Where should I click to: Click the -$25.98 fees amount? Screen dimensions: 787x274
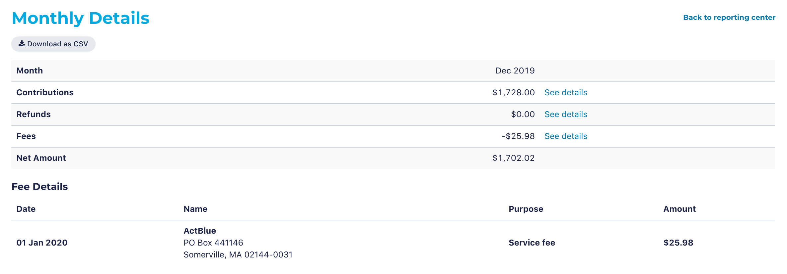[518, 136]
